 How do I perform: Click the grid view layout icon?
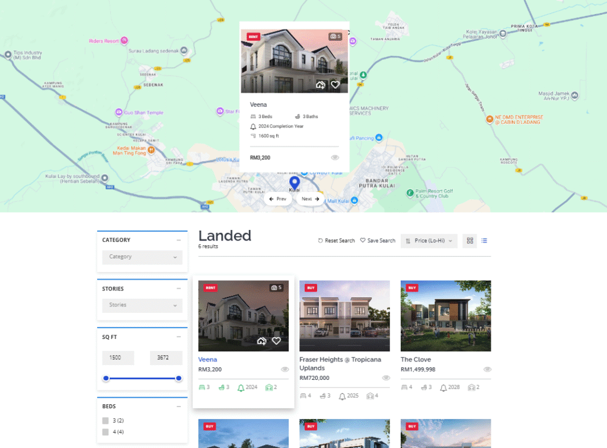point(470,241)
